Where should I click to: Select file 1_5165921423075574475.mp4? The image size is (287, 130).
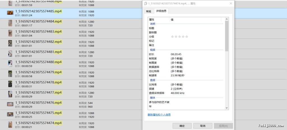71,115
